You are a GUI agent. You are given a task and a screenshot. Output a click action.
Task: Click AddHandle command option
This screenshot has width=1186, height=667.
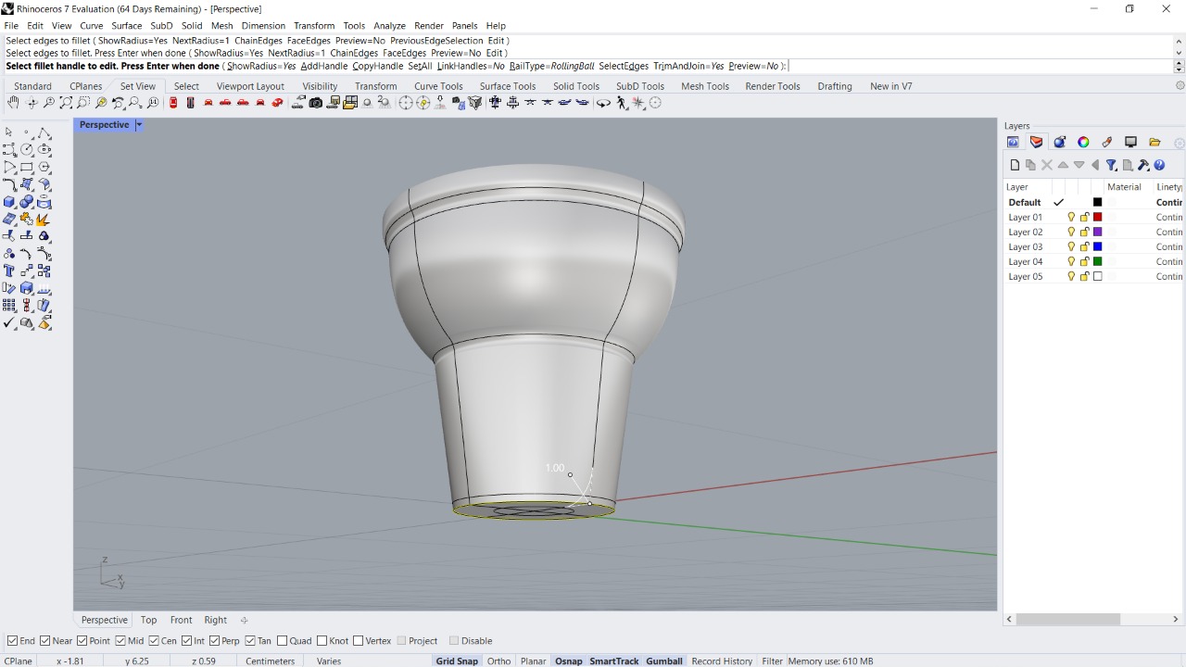(324, 67)
